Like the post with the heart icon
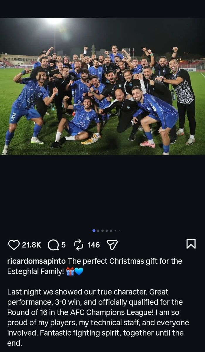 13,245
